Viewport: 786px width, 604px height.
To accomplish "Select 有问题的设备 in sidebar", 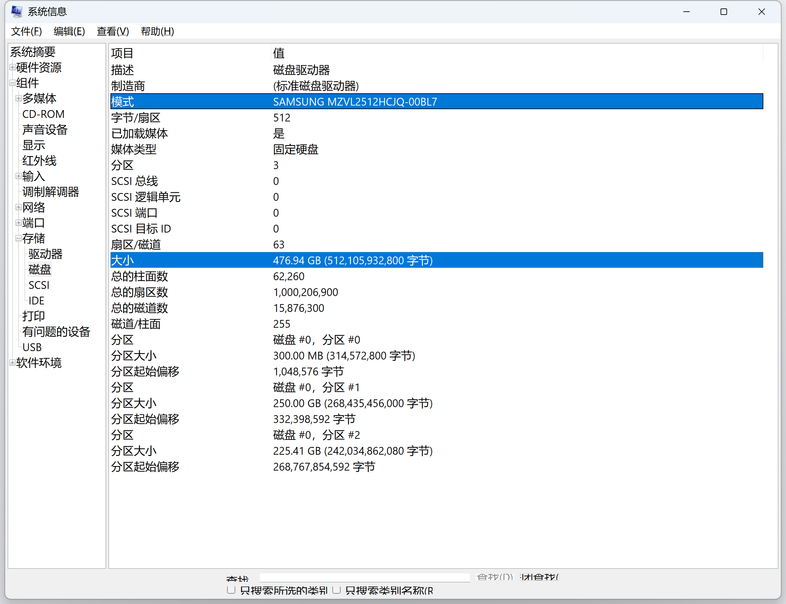I will 56,332.
